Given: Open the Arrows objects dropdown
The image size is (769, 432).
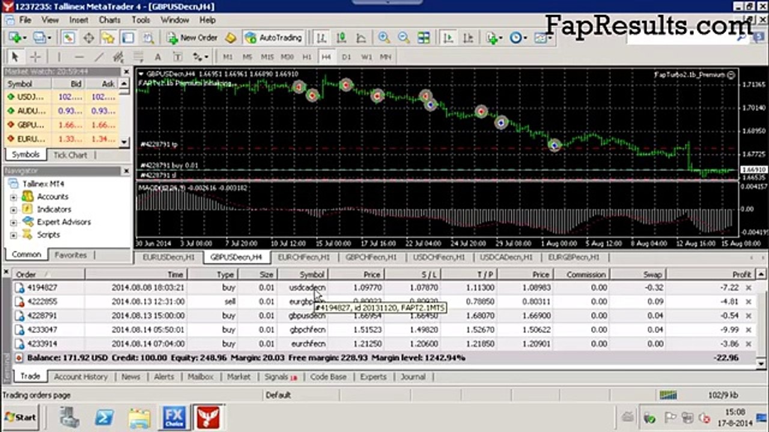Looking at the screenshot, I should tap(200, 57).
